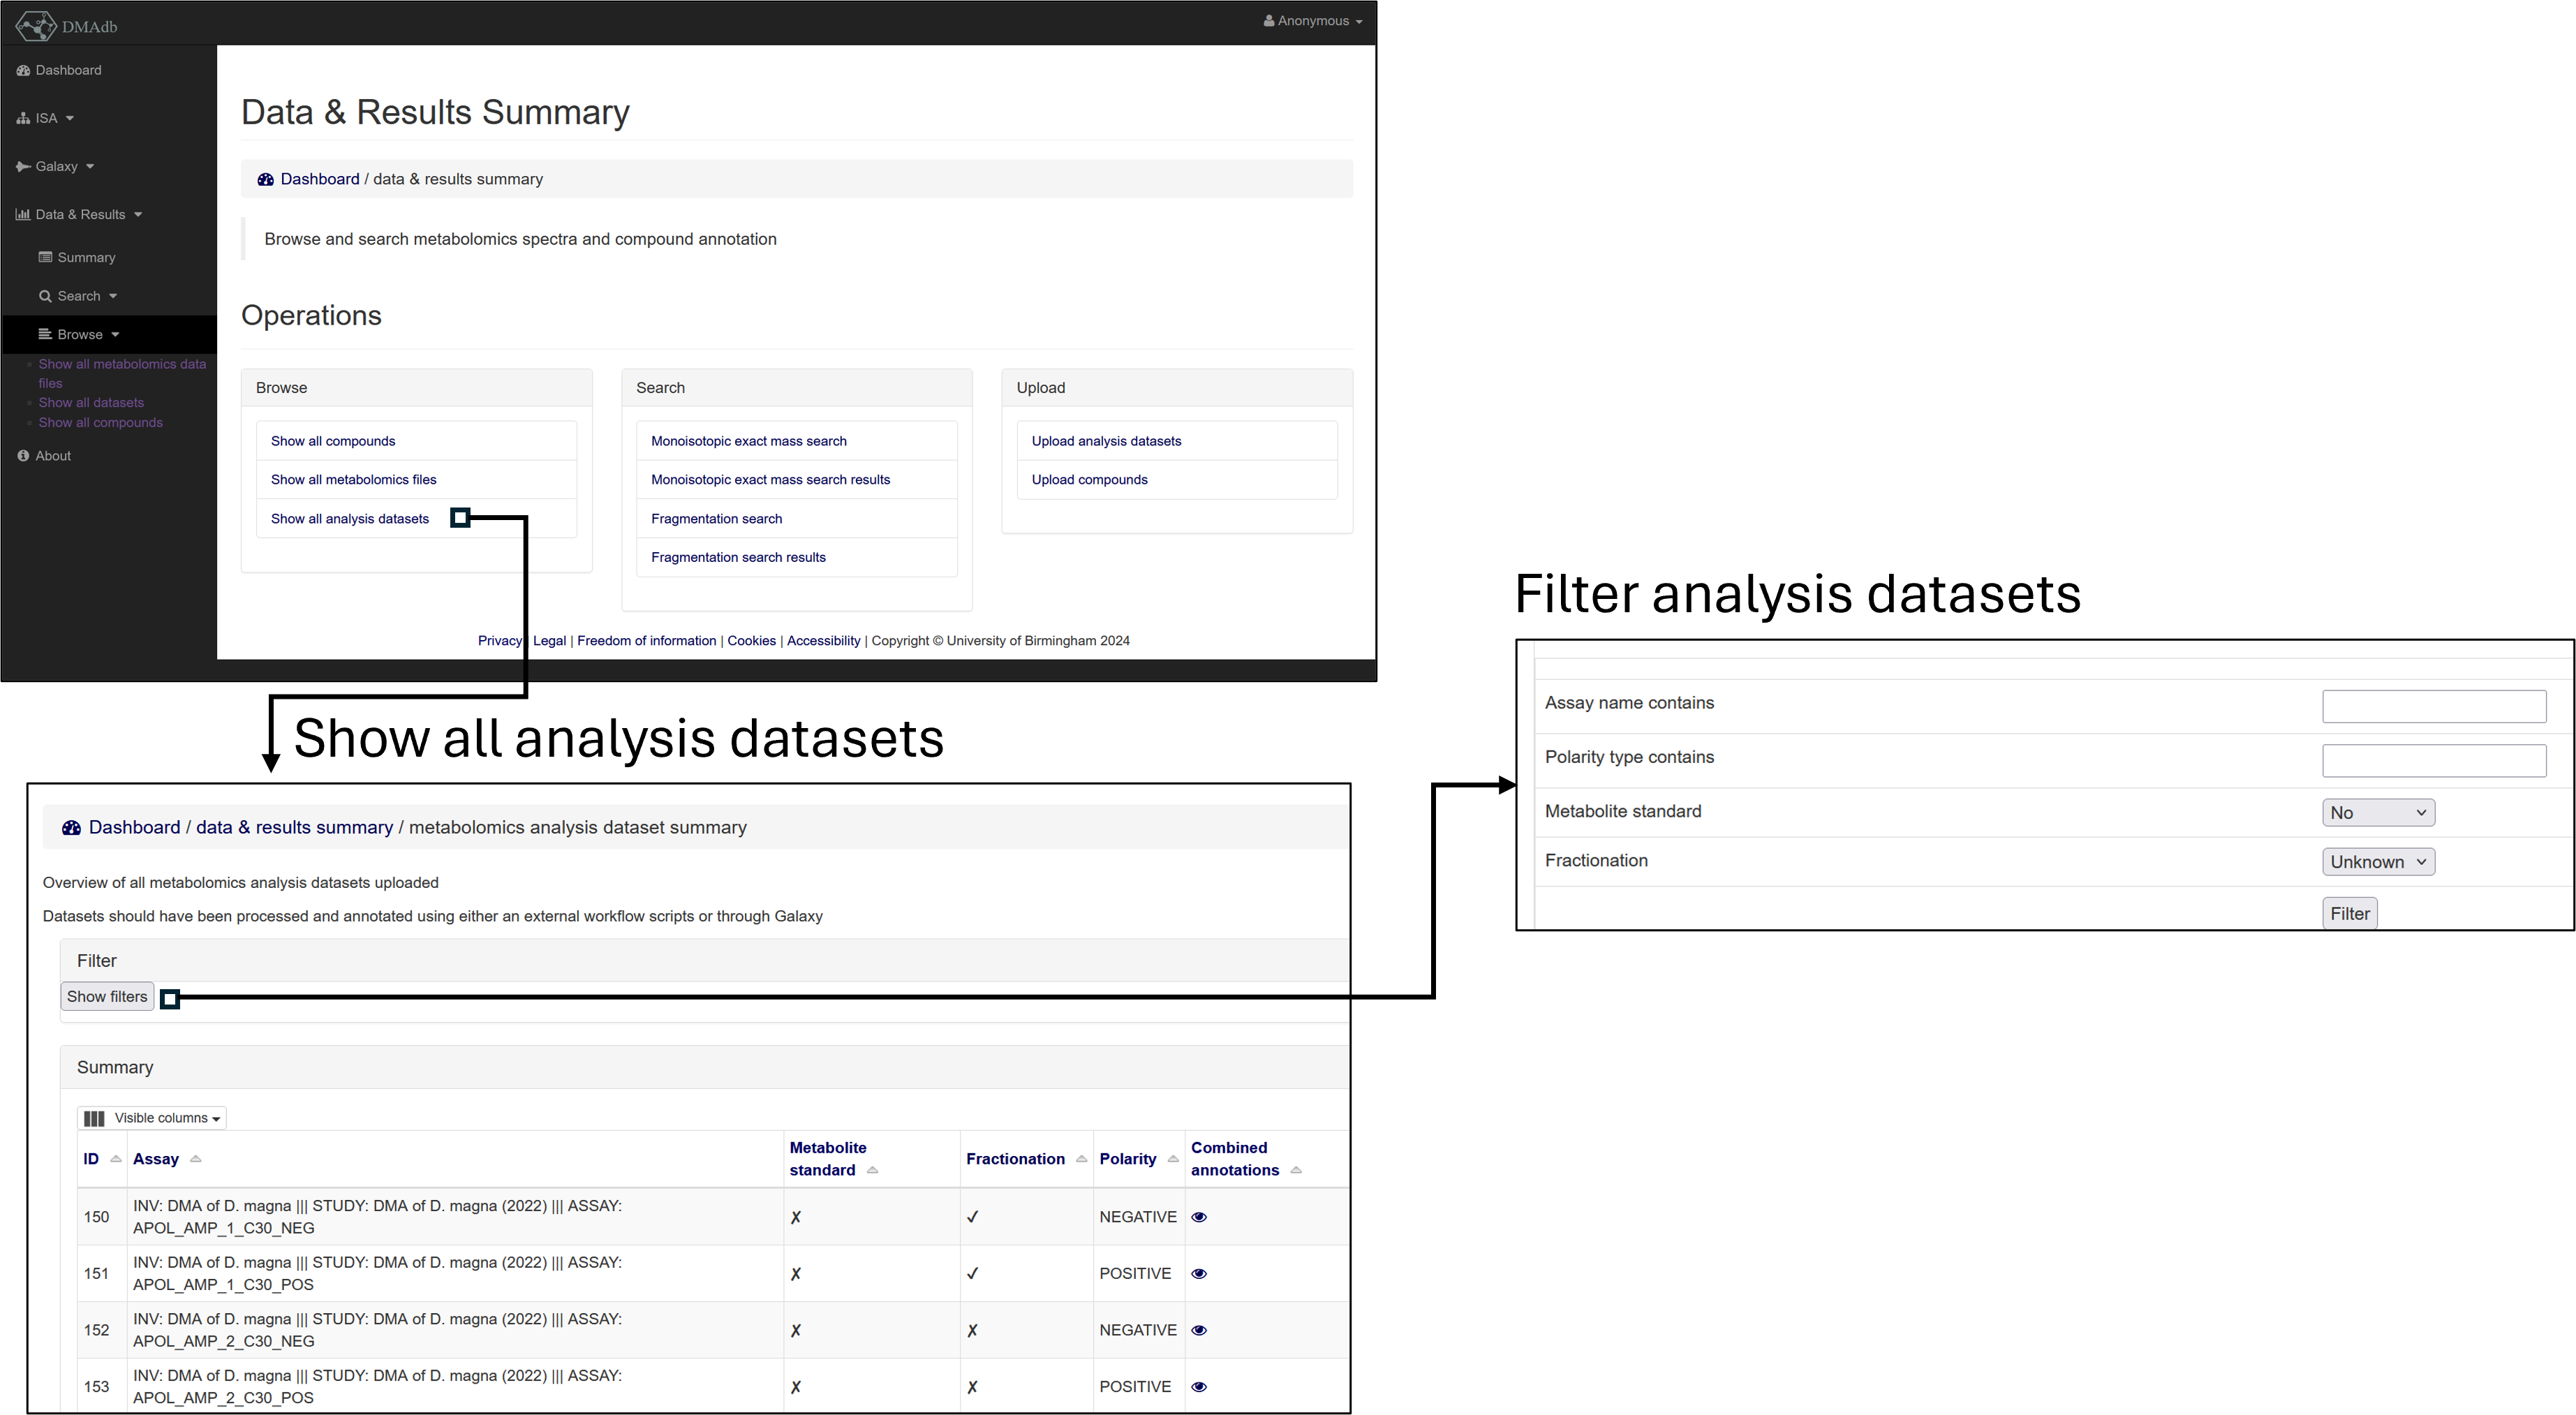Open Monoisotopic exact mass search
The height and width of the screenshot is (1415, 2576).
tap(748, 441)
